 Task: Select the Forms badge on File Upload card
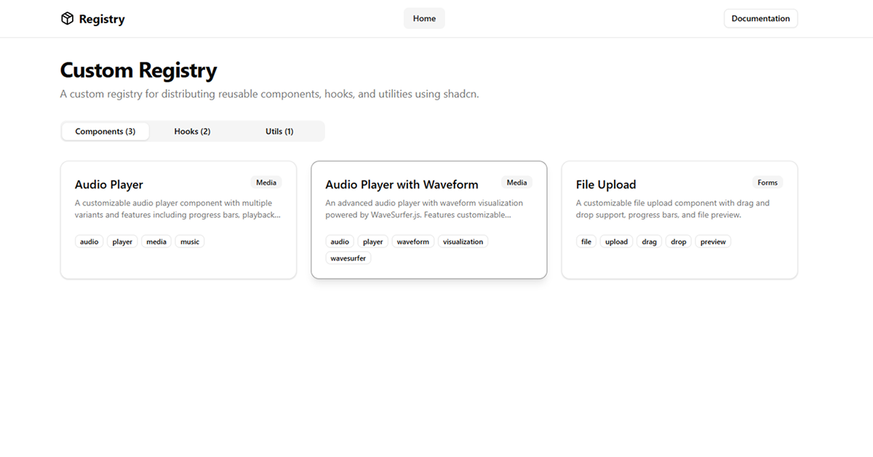767,182
